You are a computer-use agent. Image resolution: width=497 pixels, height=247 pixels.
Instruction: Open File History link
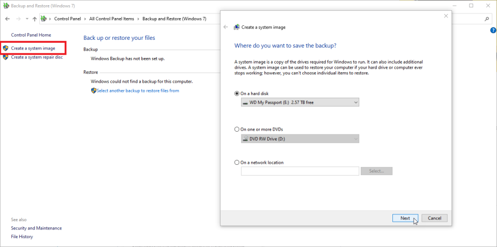pyautogui.click(x=22, y=237)
